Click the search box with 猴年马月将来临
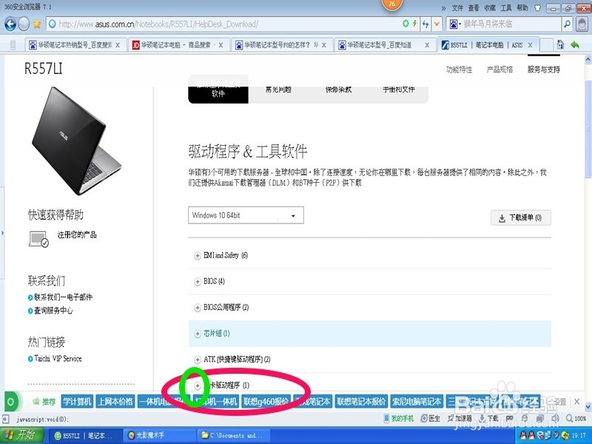The width and height of the screenshot is (592, 444). click(511, 24)
